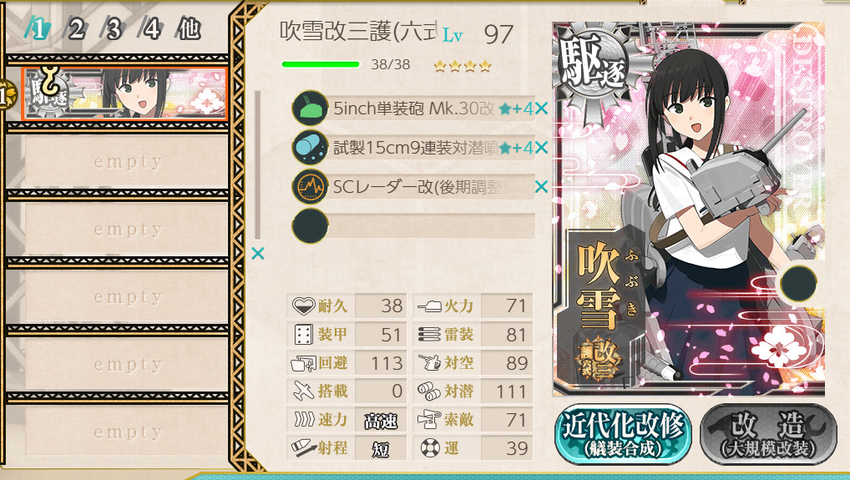Click the blue anti-submarine mortar icon
Viewport: 850px width, 480px height.
coord(310,148)
